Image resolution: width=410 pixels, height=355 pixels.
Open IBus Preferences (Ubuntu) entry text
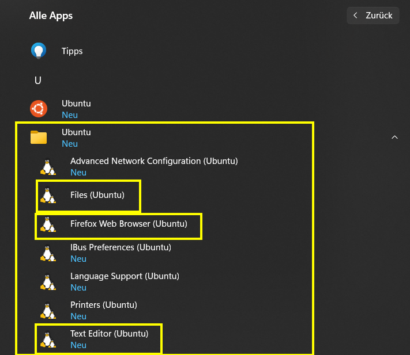(121, 247)
